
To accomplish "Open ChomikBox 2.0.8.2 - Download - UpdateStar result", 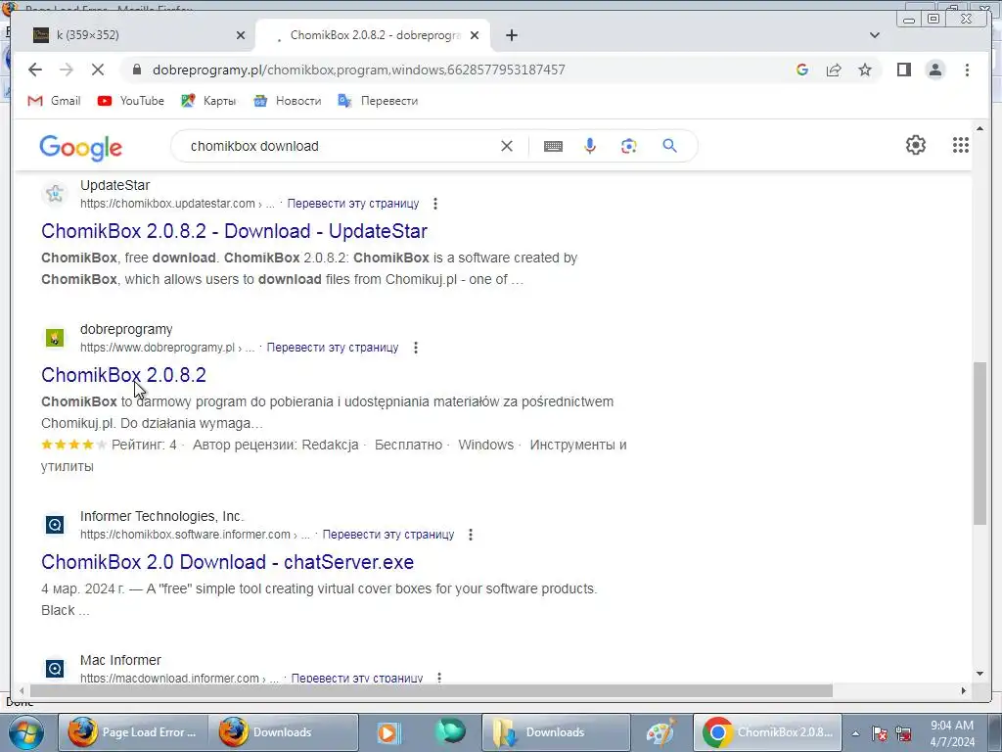I will point(235,231).
